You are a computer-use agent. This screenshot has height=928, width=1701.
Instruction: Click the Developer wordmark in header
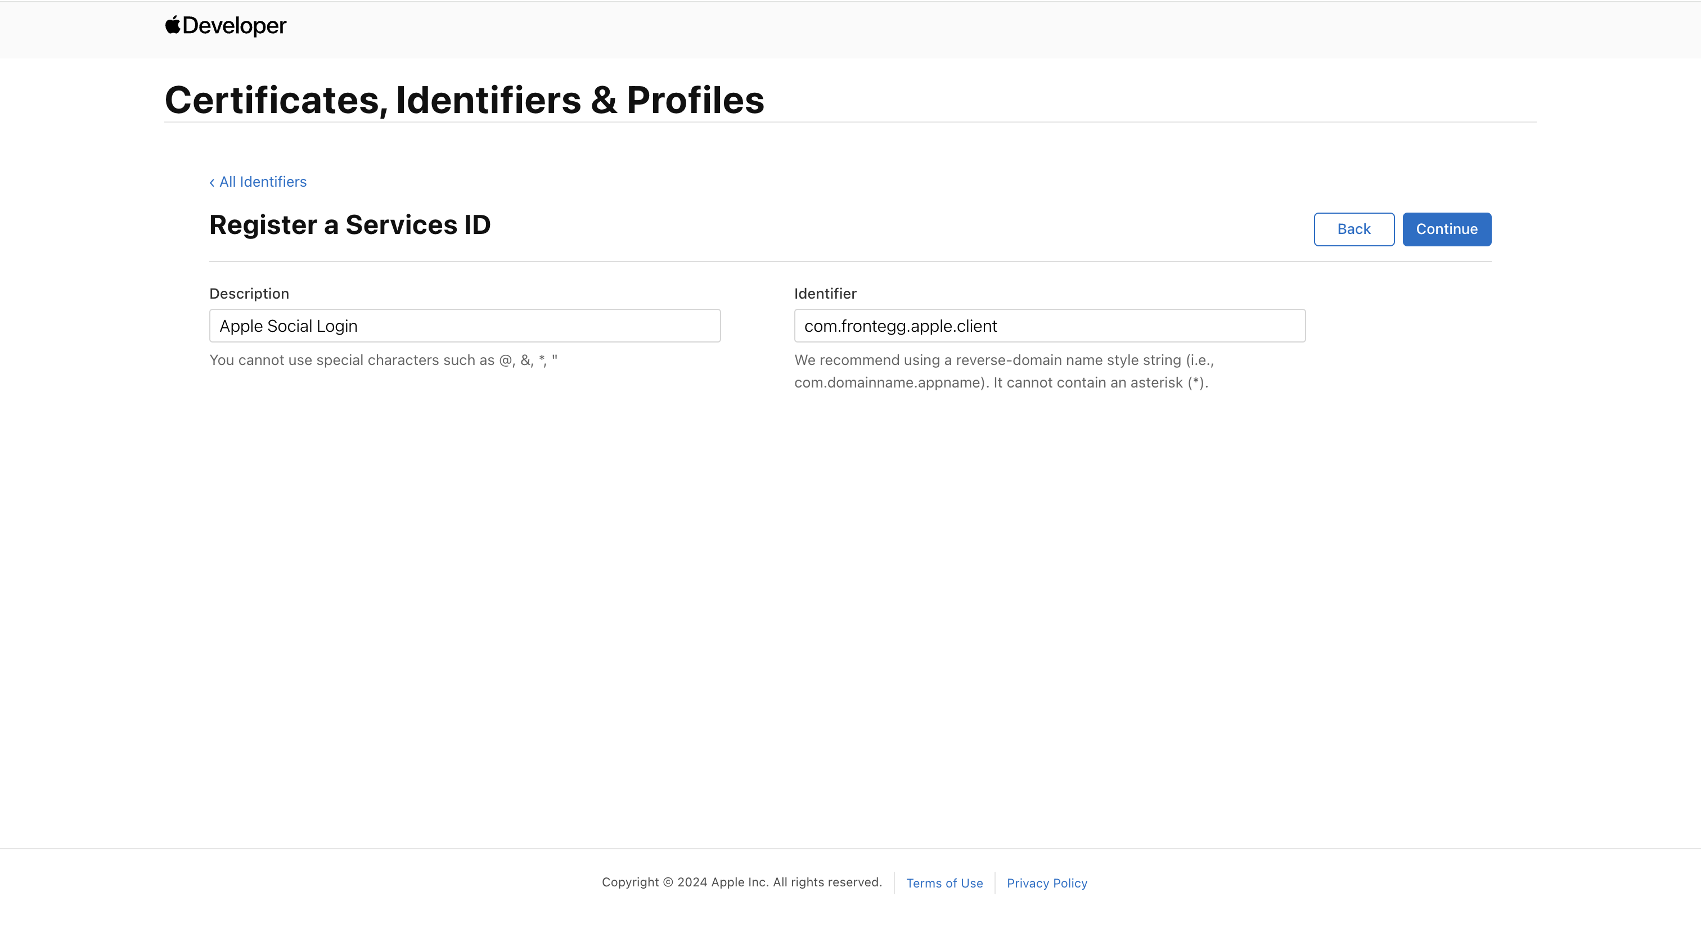pyautogui.click(x=235, y=26)
